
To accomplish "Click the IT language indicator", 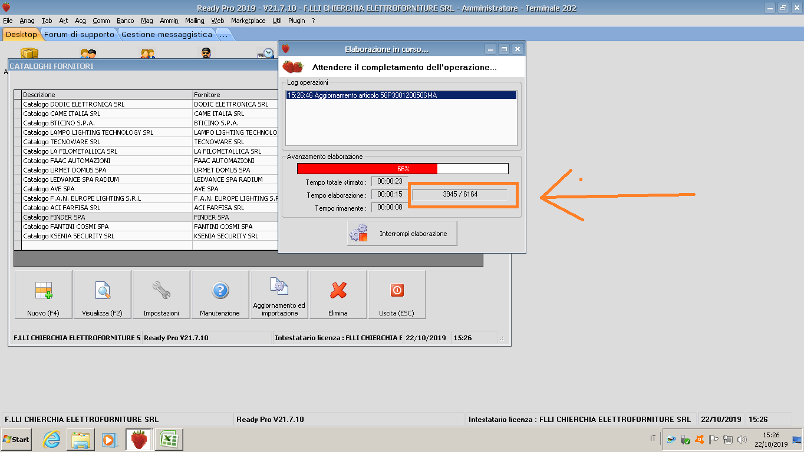I will pos(653,438).
